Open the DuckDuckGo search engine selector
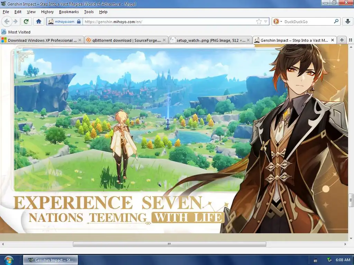Screen dimensions: 354x265 pyautogui.click(x=278, y=22)
